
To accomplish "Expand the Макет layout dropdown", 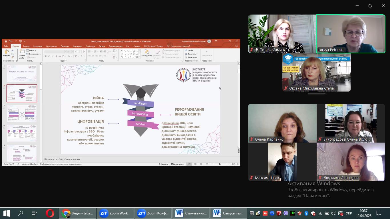I will coord(32,50).
